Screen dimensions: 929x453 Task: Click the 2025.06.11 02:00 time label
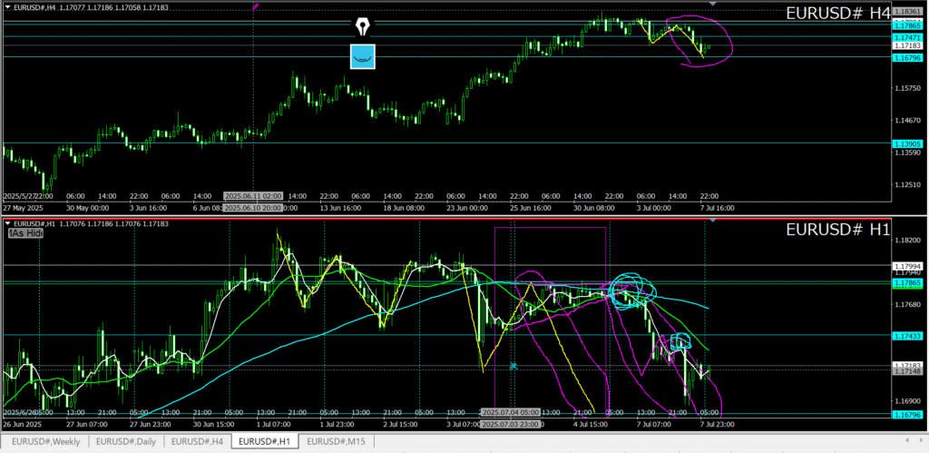[254, 196]
